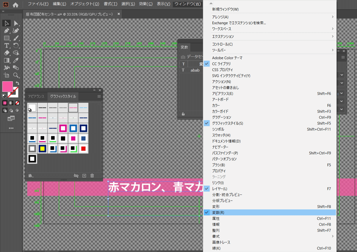This screenshot has width=357, height=252.
Task: Apply the yellow-on-navy graphic style swatch
Action: [x=43, y=148]
